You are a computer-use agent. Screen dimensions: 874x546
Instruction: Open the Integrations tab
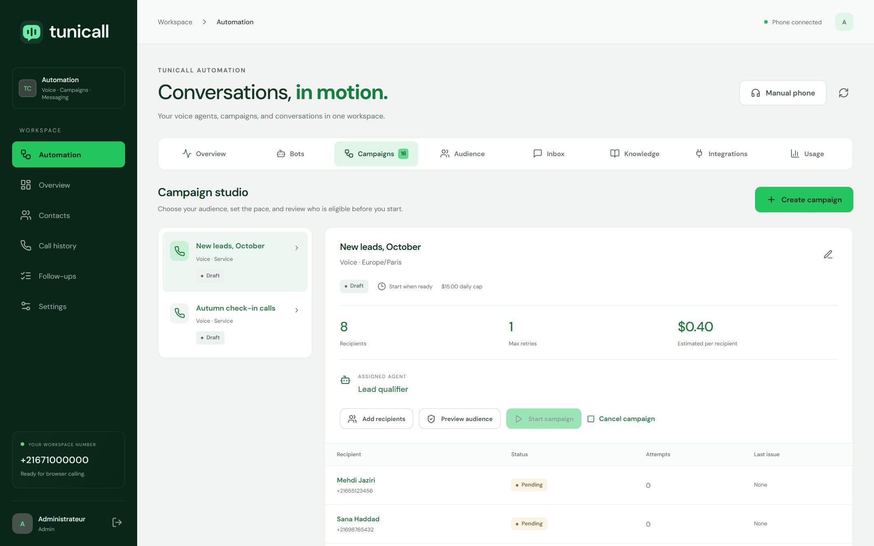[721, 154]
